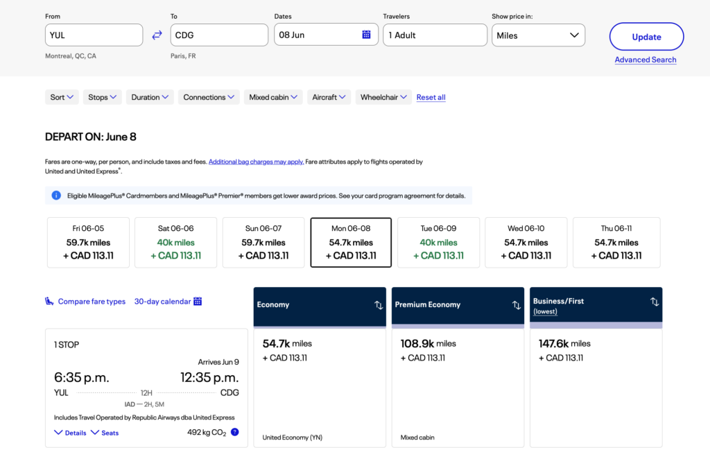
Task: Select the Tue 06-09 date tab
Action: click(x=438, y=242)
